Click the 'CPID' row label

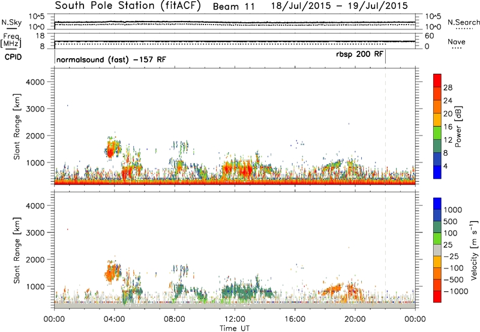point(13,57)
